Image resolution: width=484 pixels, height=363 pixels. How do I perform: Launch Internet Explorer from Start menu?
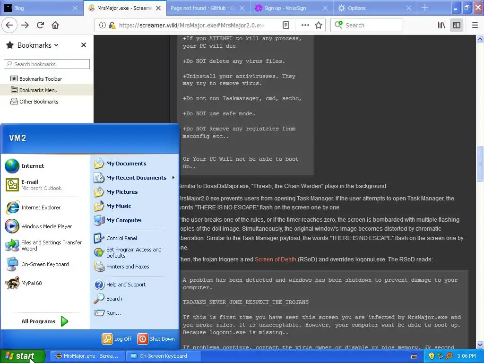(x=46, y=207)
